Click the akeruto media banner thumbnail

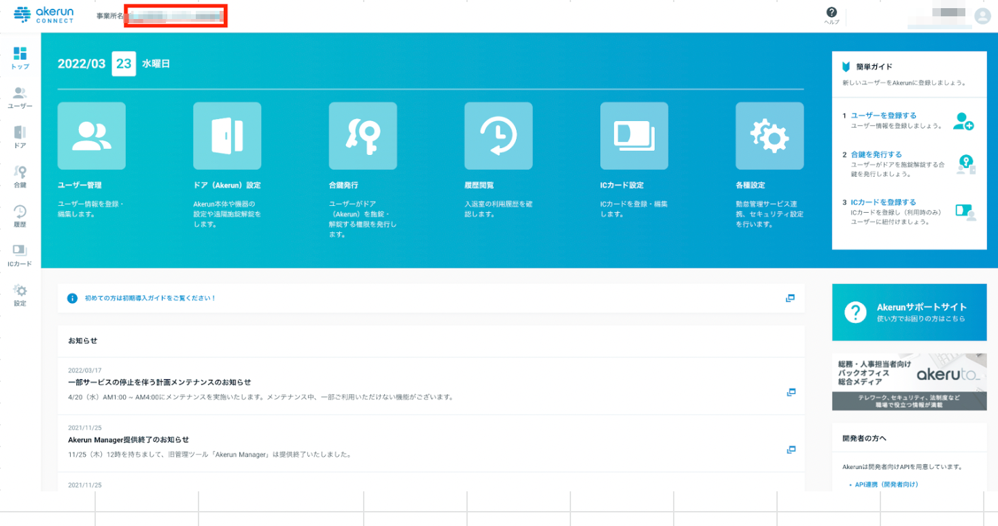point(909,381)
